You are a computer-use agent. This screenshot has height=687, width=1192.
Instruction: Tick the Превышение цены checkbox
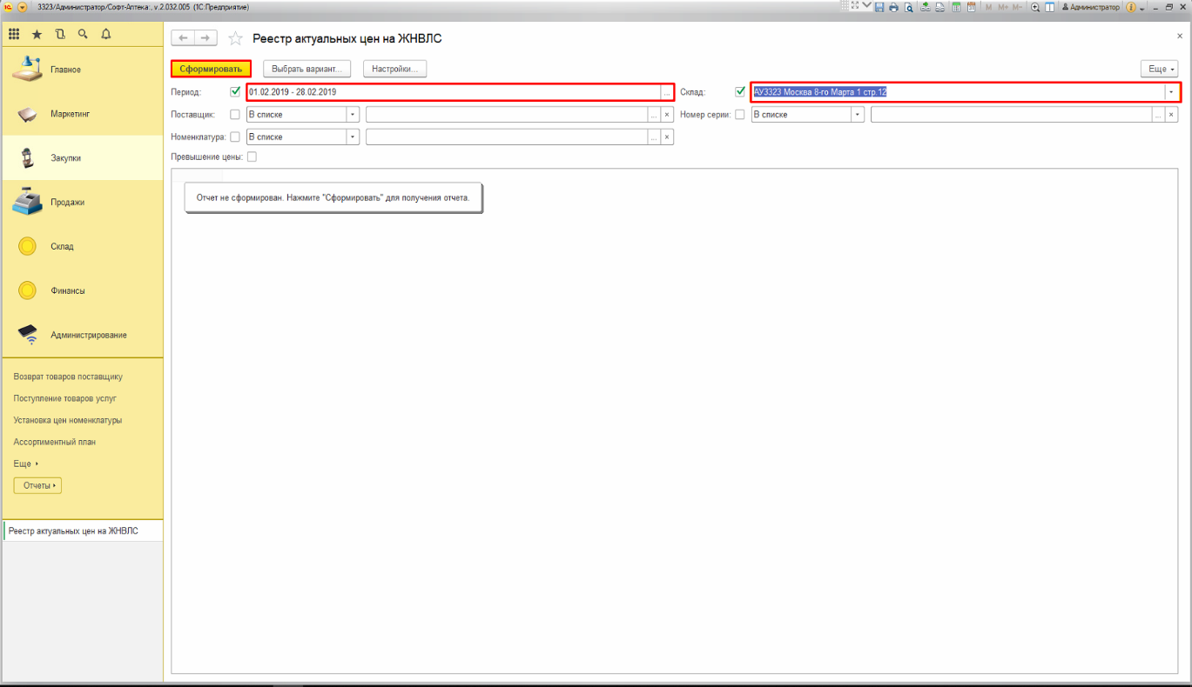pyautogui.click(x=252, y=157)
